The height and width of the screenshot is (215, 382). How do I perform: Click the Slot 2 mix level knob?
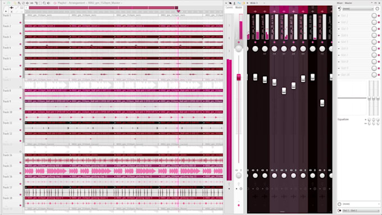tap(374, 22)
